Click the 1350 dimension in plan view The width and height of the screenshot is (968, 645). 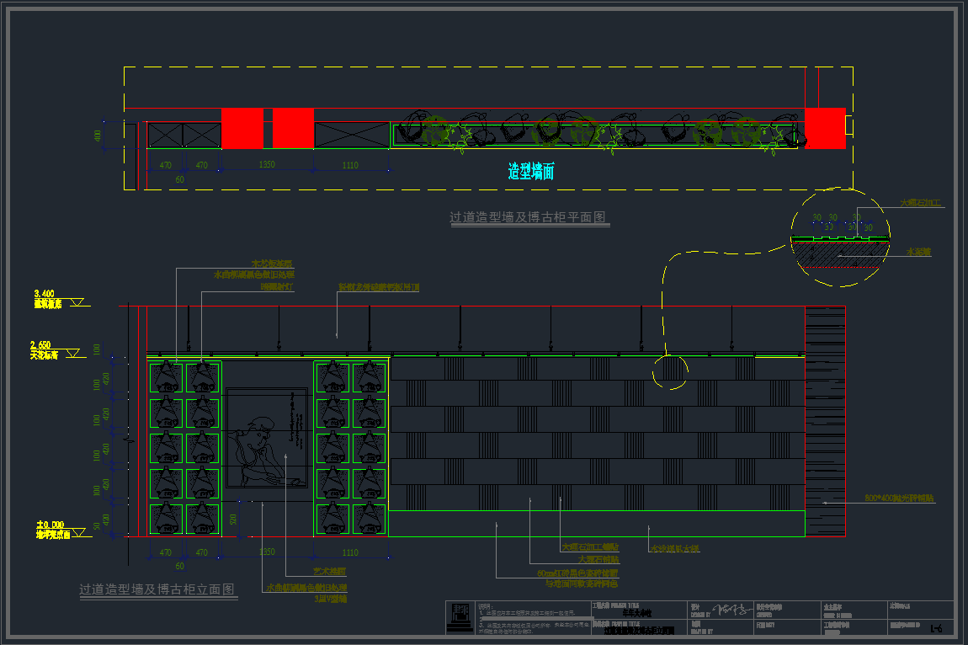click(266, 166)
